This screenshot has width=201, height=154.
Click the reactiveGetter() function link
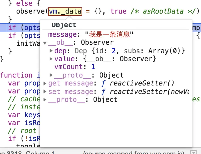click(142, 83)
